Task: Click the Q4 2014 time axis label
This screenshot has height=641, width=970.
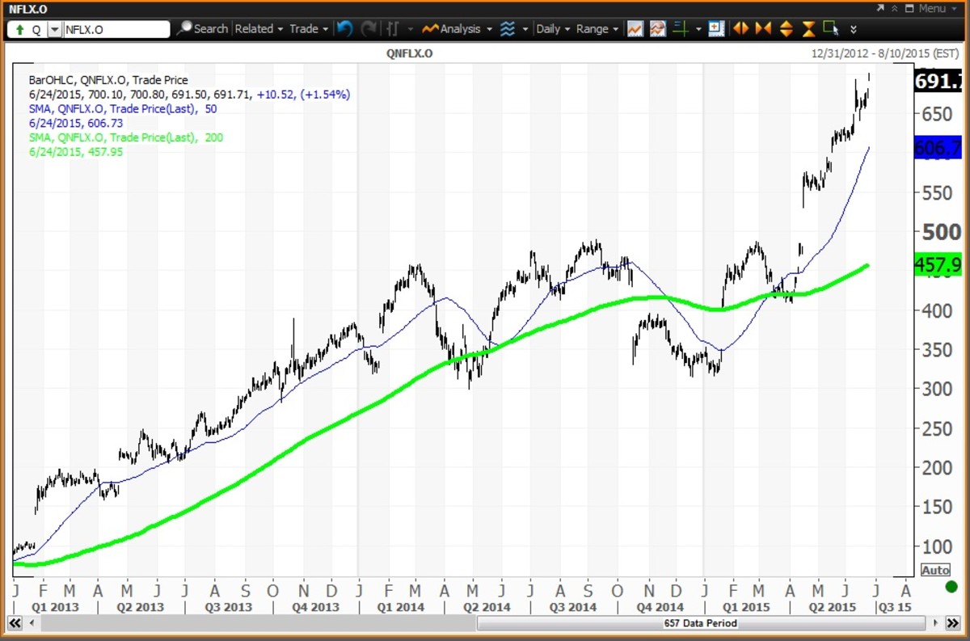Action: coord(660,606)
